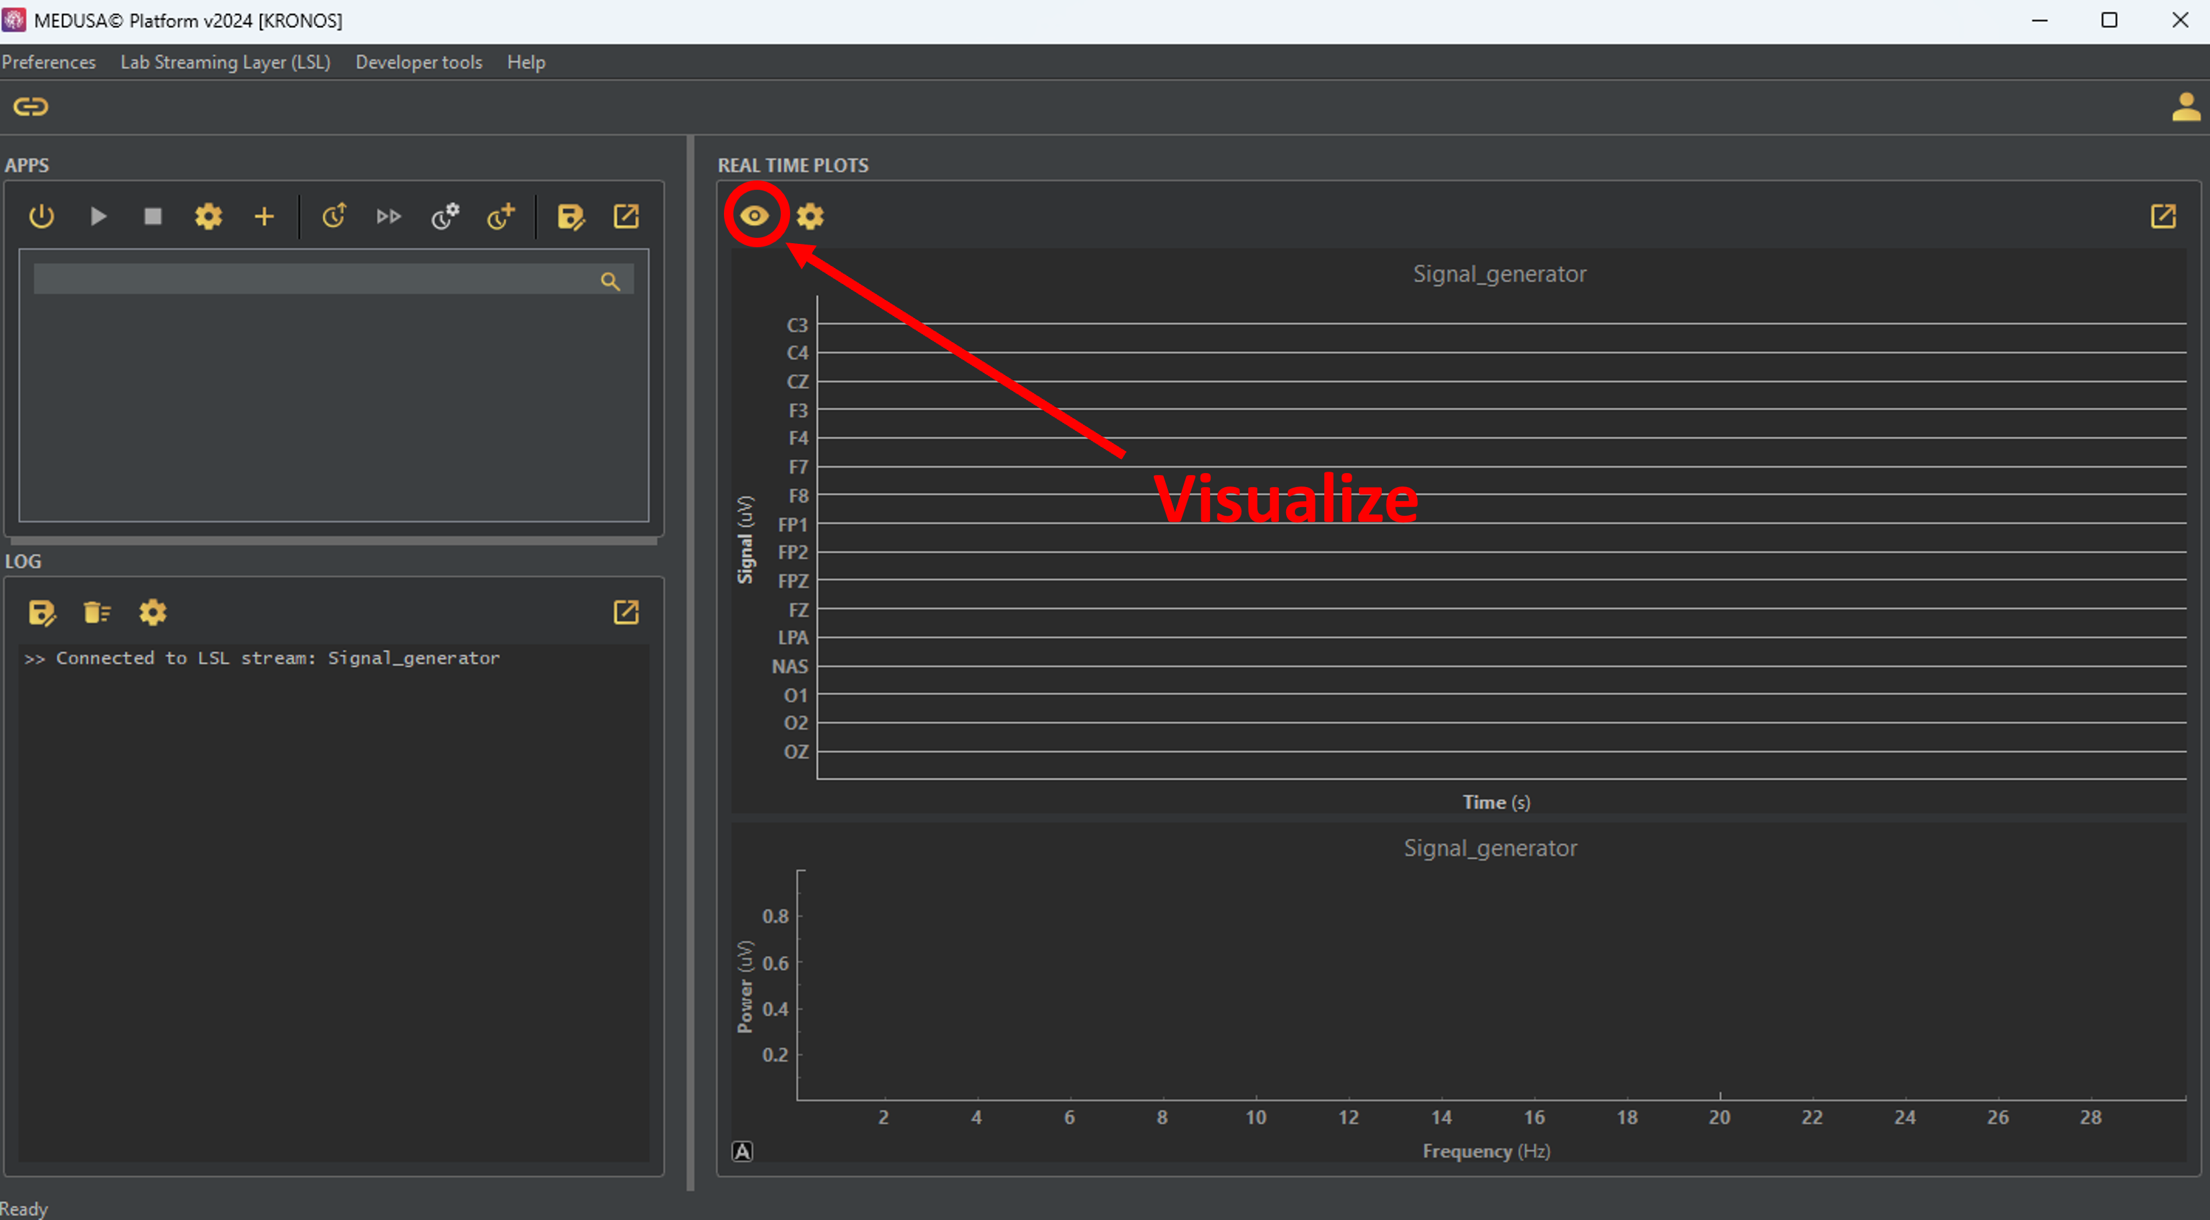Click the apps search input field
2210x1220 pixels.
[x=313, y=279]
